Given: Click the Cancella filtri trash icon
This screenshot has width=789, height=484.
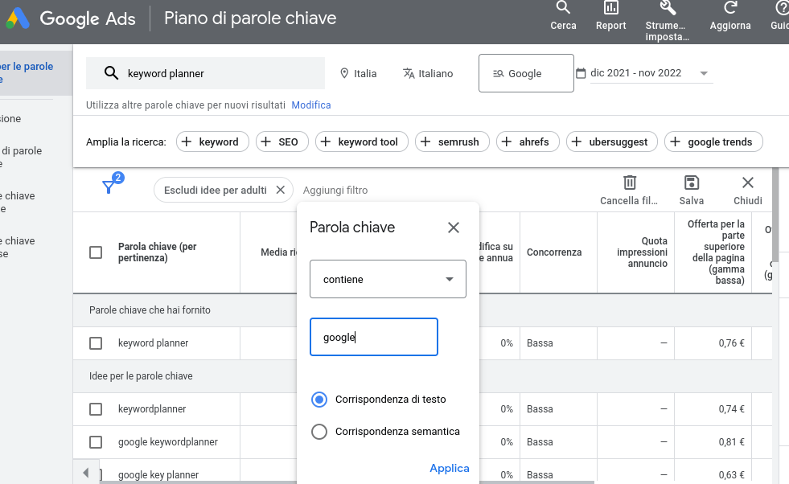Looking at the screenshot, I should point(630,183).
